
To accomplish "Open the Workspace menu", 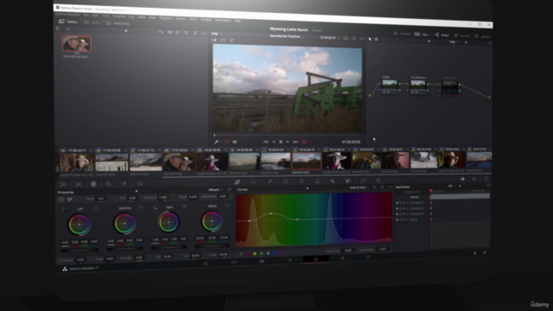I will point(223,20).
